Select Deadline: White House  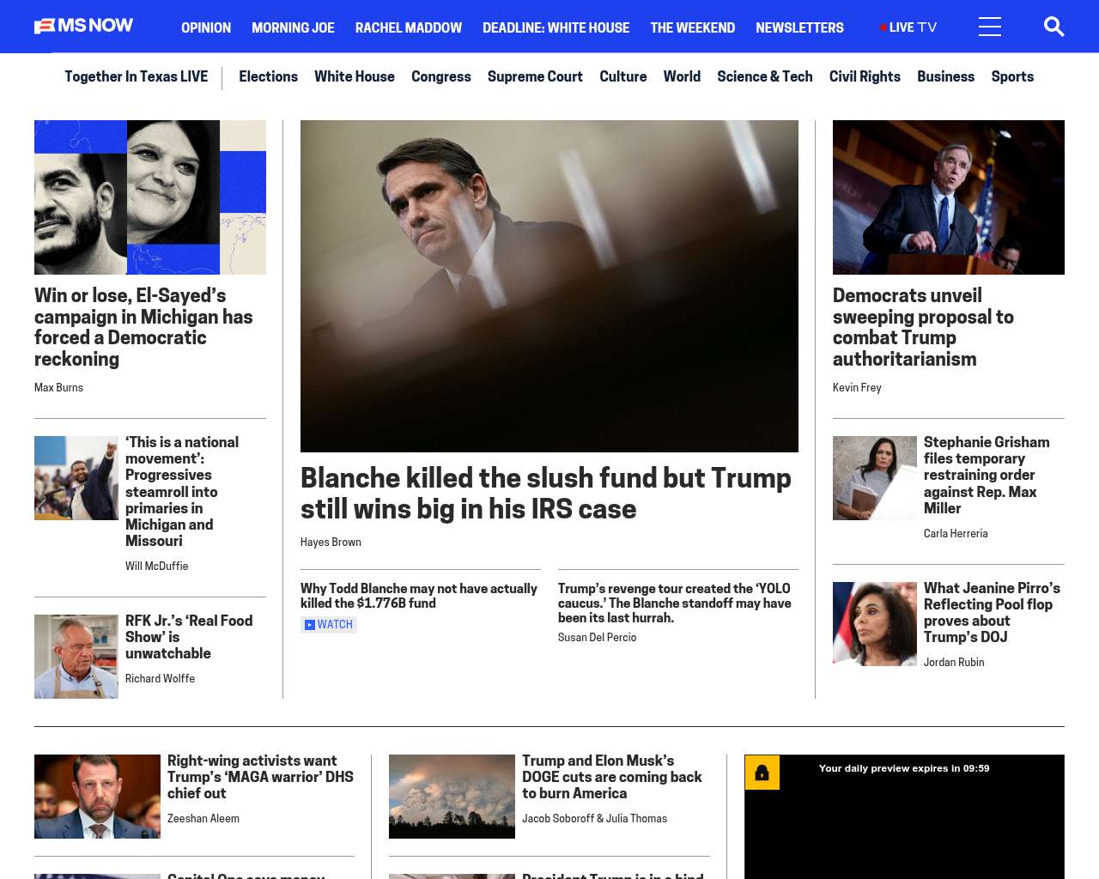[556, 27]
